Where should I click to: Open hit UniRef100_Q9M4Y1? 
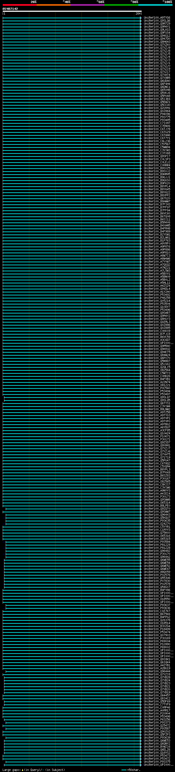pos(157,27)
